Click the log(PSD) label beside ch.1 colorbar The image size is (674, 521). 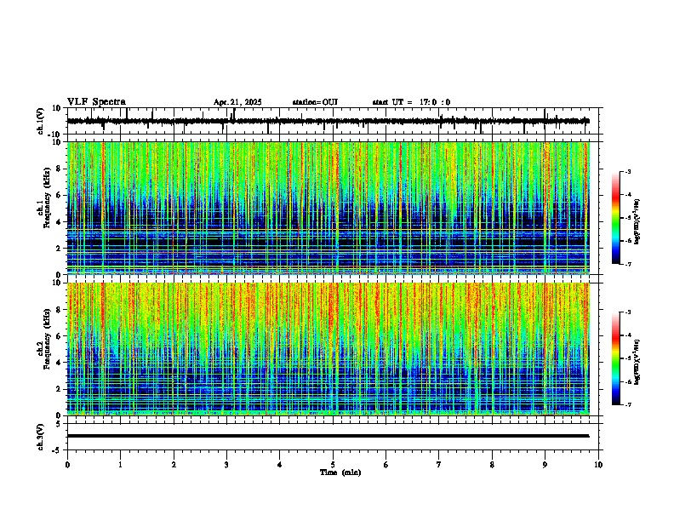(x=637, y=222)
